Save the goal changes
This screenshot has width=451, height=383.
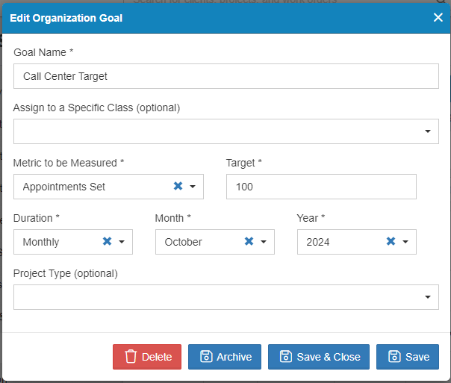coord(408,357)
